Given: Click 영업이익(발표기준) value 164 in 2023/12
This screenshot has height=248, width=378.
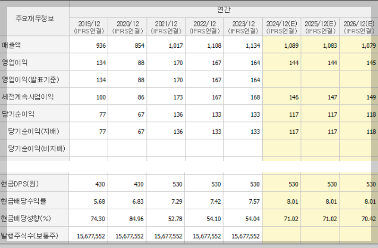Looking at the screenshot, I should [x=255, y=80].
